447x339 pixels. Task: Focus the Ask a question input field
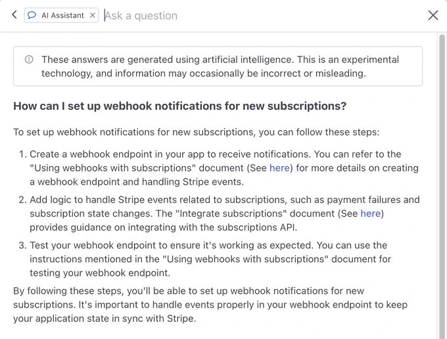pyautogui.click(x=262, y=16)
